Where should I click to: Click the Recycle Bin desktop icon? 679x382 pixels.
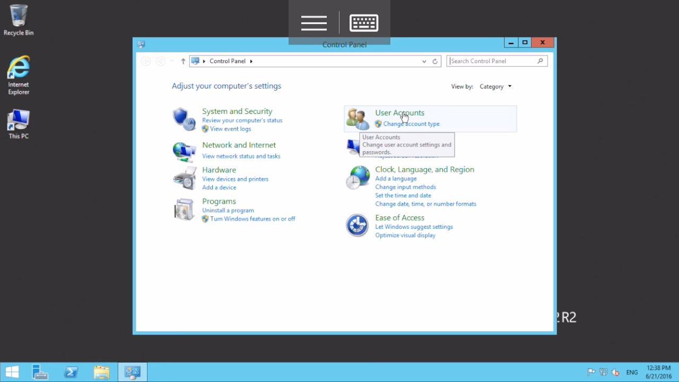(x=19, y=21)
